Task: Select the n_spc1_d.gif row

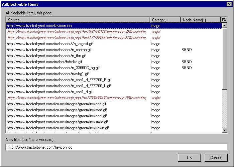Action: pyautogui.click(x=114, y=92)
